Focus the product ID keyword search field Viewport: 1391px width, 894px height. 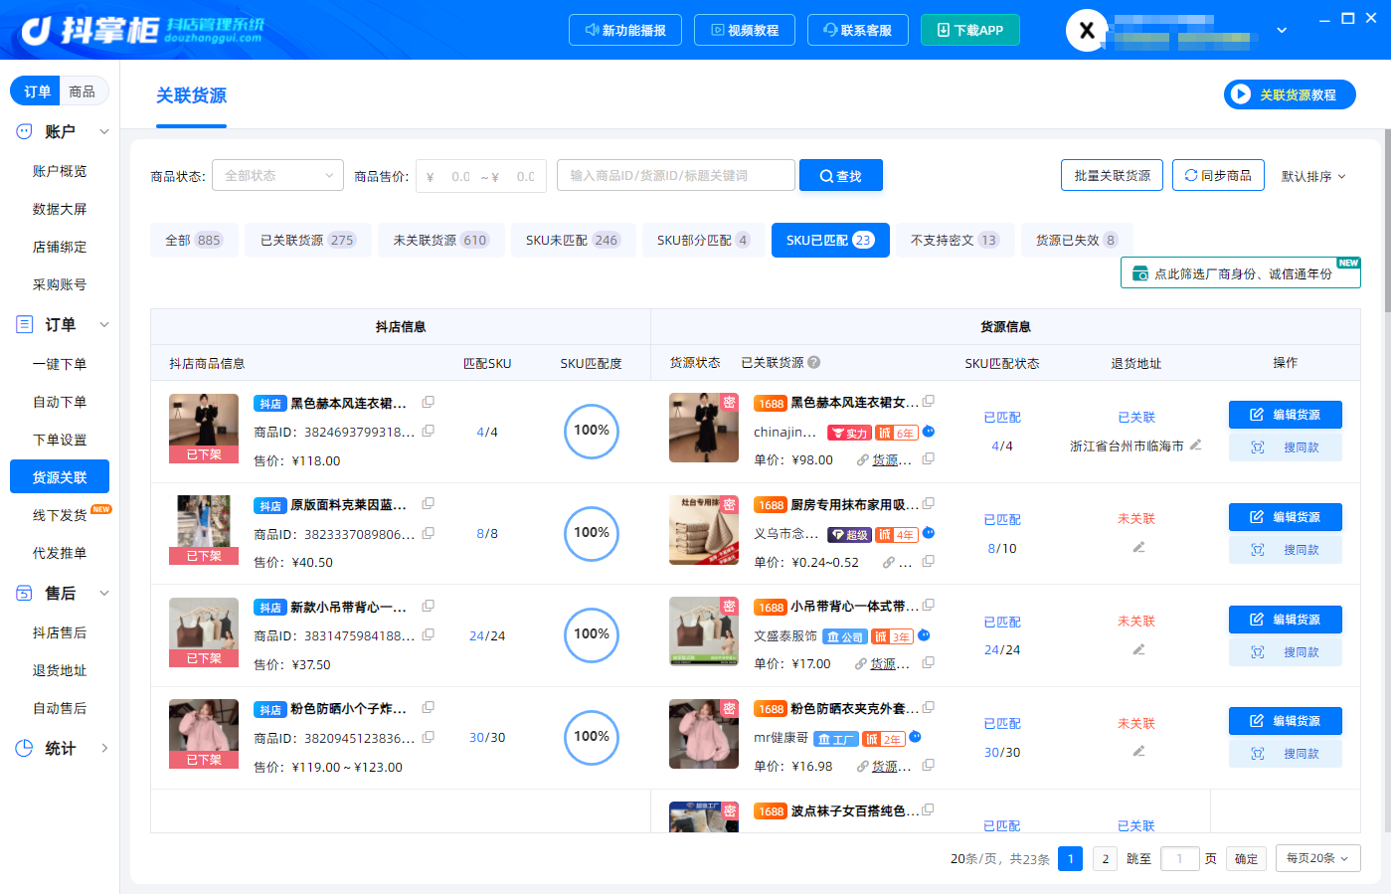pos(676,176)
